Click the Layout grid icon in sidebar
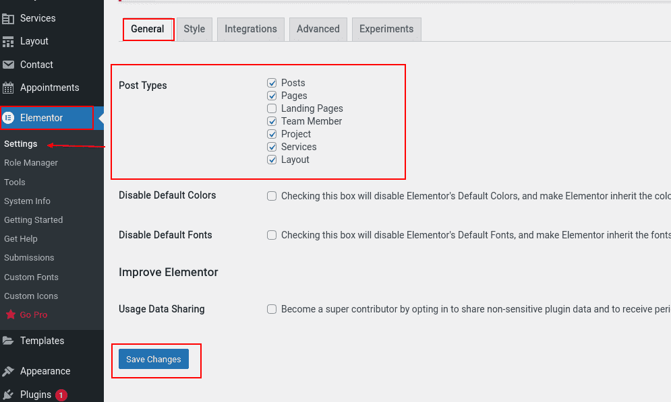Image resolution: width=671 pixels, height=402 pixels. coord(8,42)
